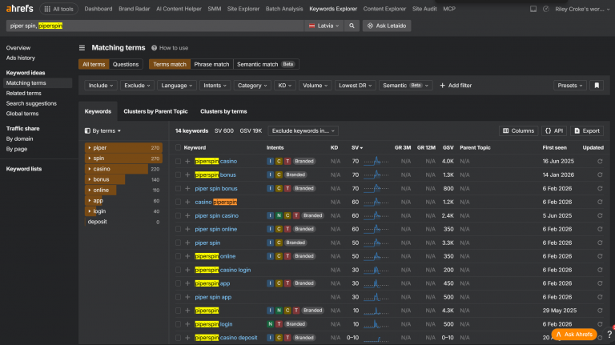Click the Export button
The width and height of the screenshot is (615, 345).
[587, 131]
